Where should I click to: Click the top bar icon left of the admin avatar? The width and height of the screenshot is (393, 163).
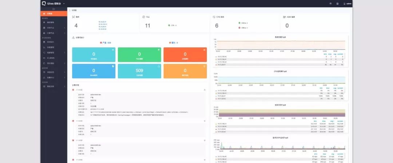[x=337, y=4]
